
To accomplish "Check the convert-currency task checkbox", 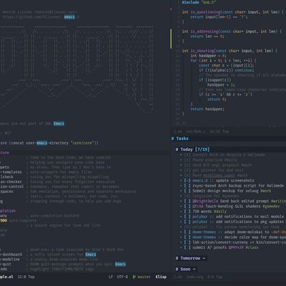I will pos(187,242).
